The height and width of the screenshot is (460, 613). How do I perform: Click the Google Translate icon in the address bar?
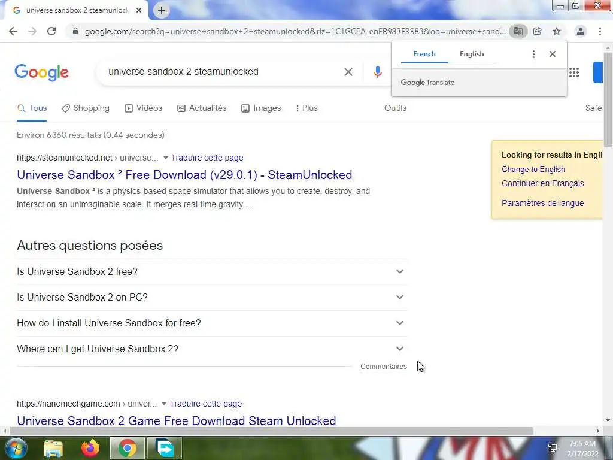point(518,31)
